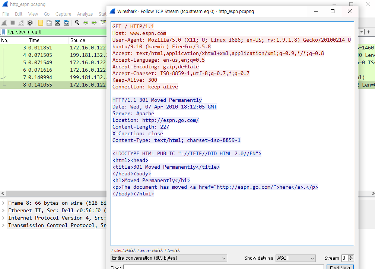375x269 pixels.
Task: Click the Content-Length: 227 line
Action: (x=141, y=127)
